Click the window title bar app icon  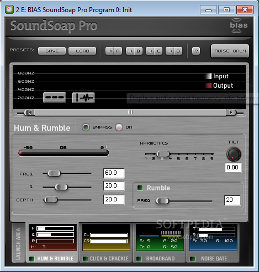(9, 9)
